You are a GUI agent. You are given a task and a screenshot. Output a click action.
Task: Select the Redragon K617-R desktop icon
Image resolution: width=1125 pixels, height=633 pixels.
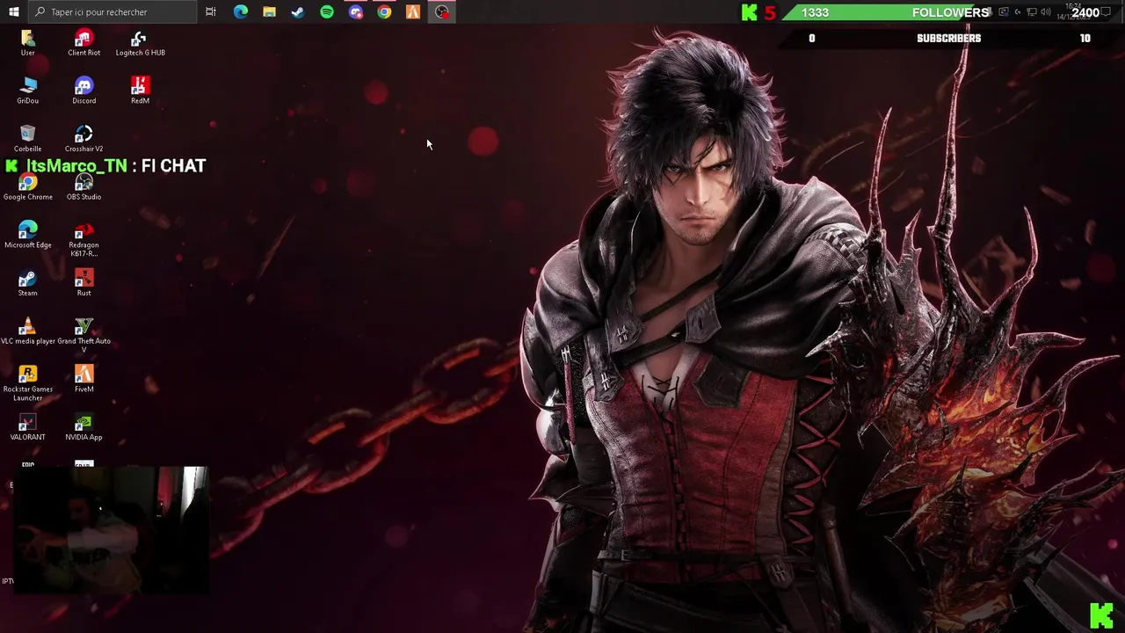pos(83,239)
